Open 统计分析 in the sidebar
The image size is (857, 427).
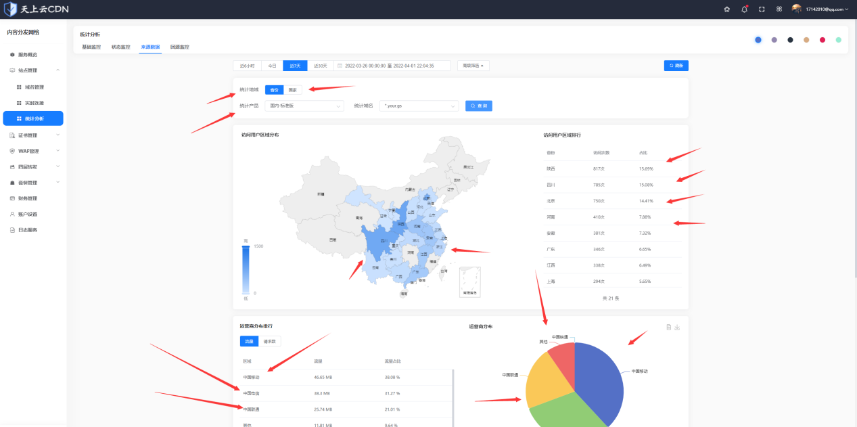click(x=33, y=118)
